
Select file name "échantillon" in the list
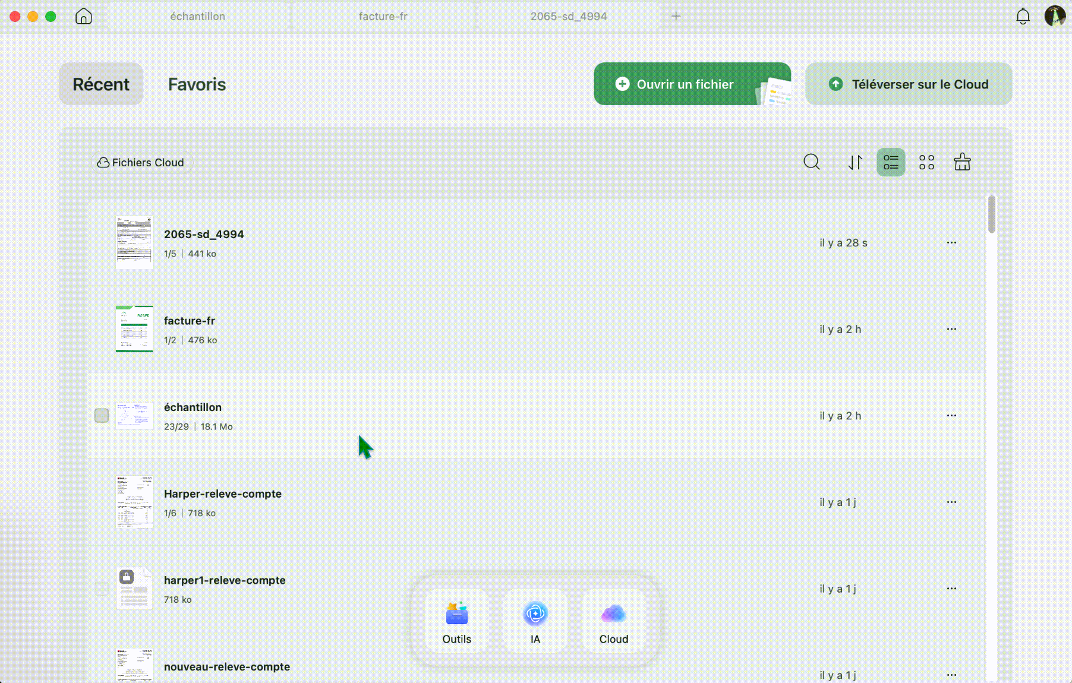tap(193, 407)
